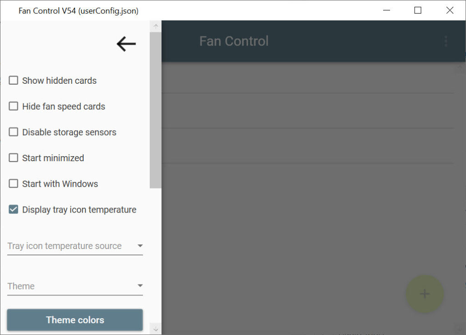Click the sidebar scroll up arrow
This screenshot has width=466, height=335.
tap(156, 26)
